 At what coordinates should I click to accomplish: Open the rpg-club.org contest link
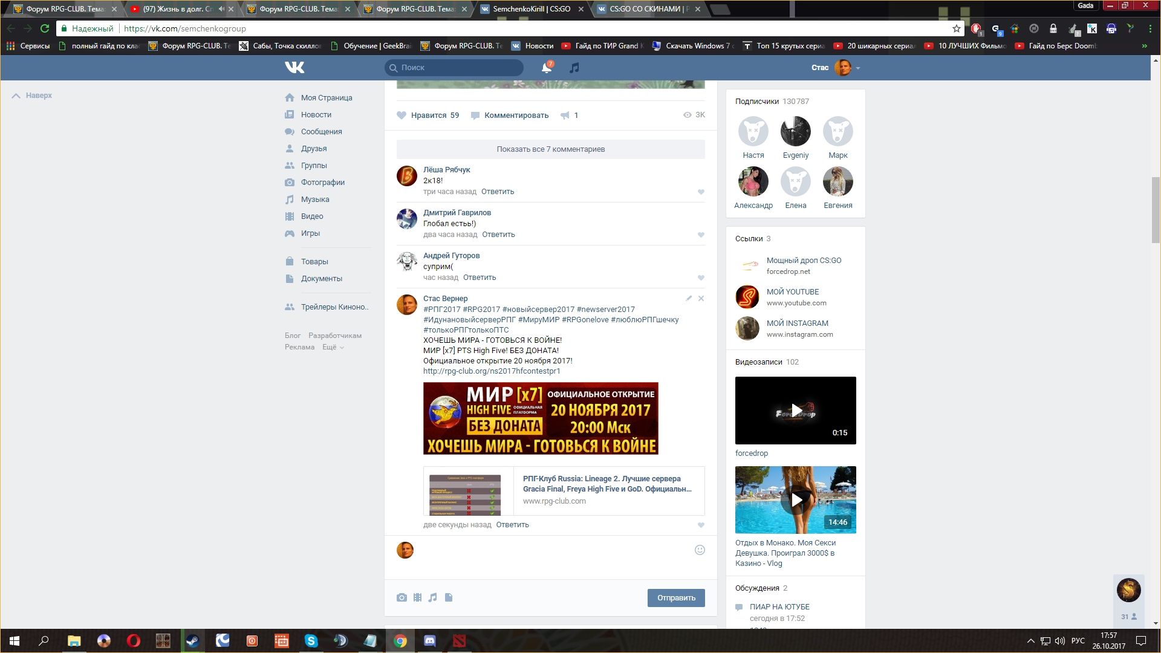[492, 371]
